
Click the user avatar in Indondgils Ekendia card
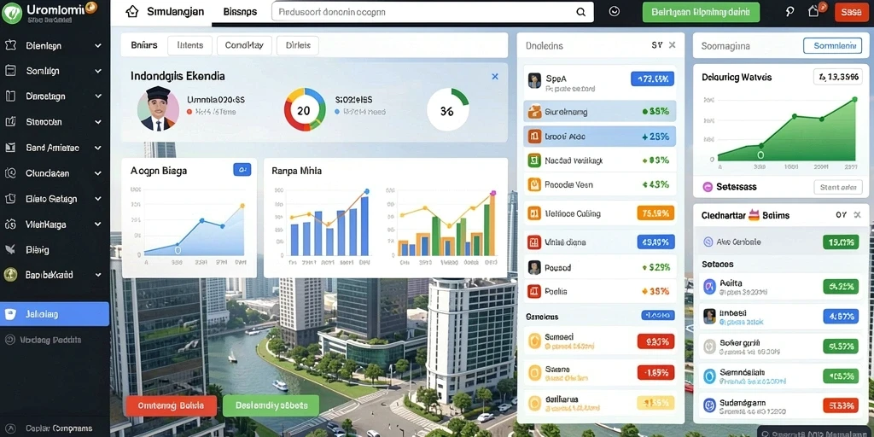[x=158, y=108]
